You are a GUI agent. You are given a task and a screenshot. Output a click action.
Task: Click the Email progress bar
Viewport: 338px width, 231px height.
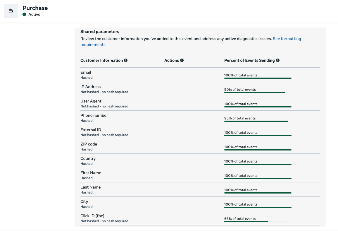(258, 78)
